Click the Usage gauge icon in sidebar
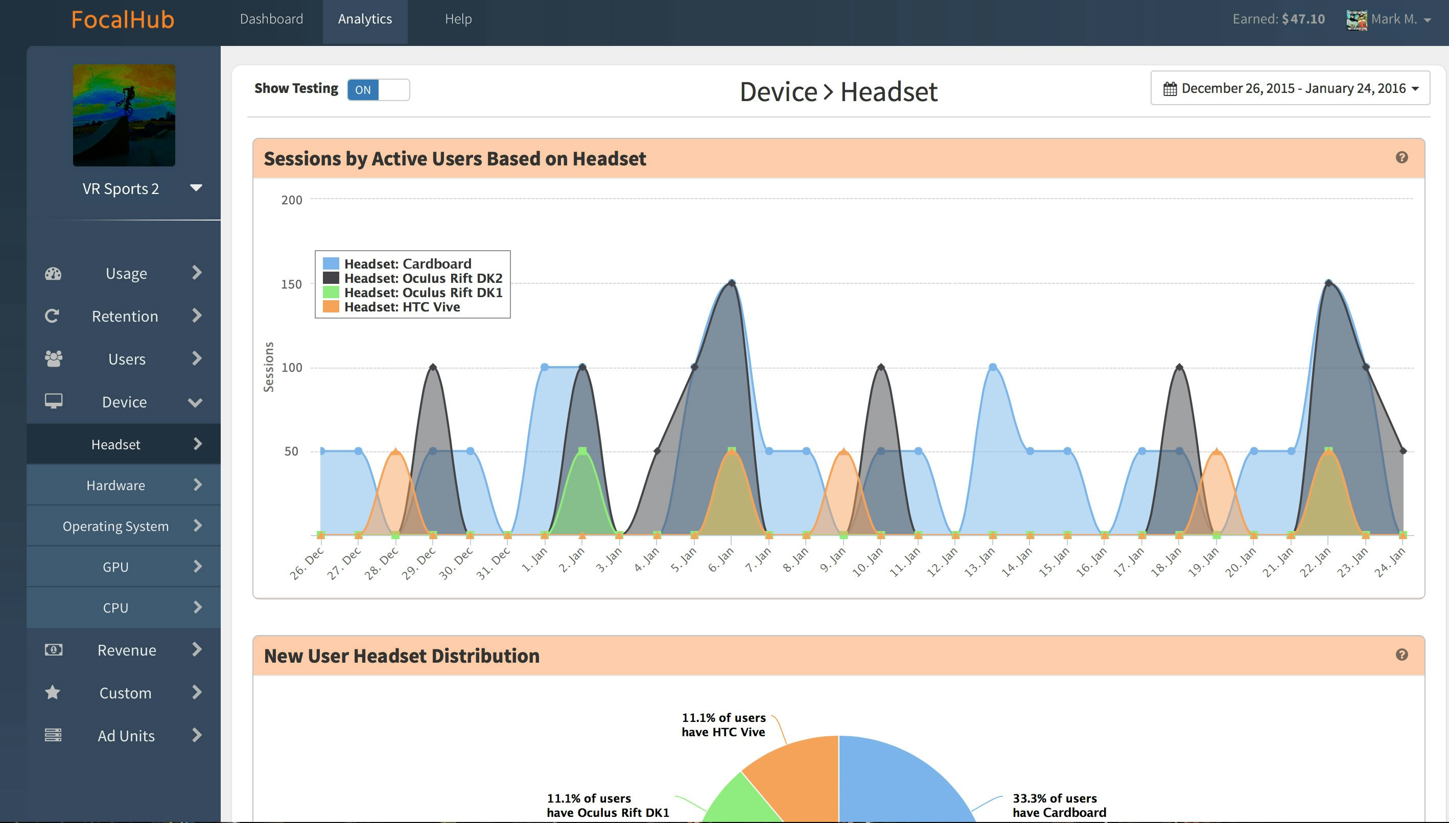1449x823 pixels. coord(53,274)
